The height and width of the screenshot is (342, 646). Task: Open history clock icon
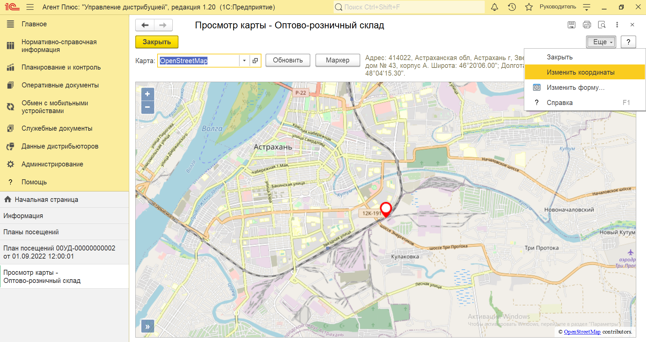point(512,7)
